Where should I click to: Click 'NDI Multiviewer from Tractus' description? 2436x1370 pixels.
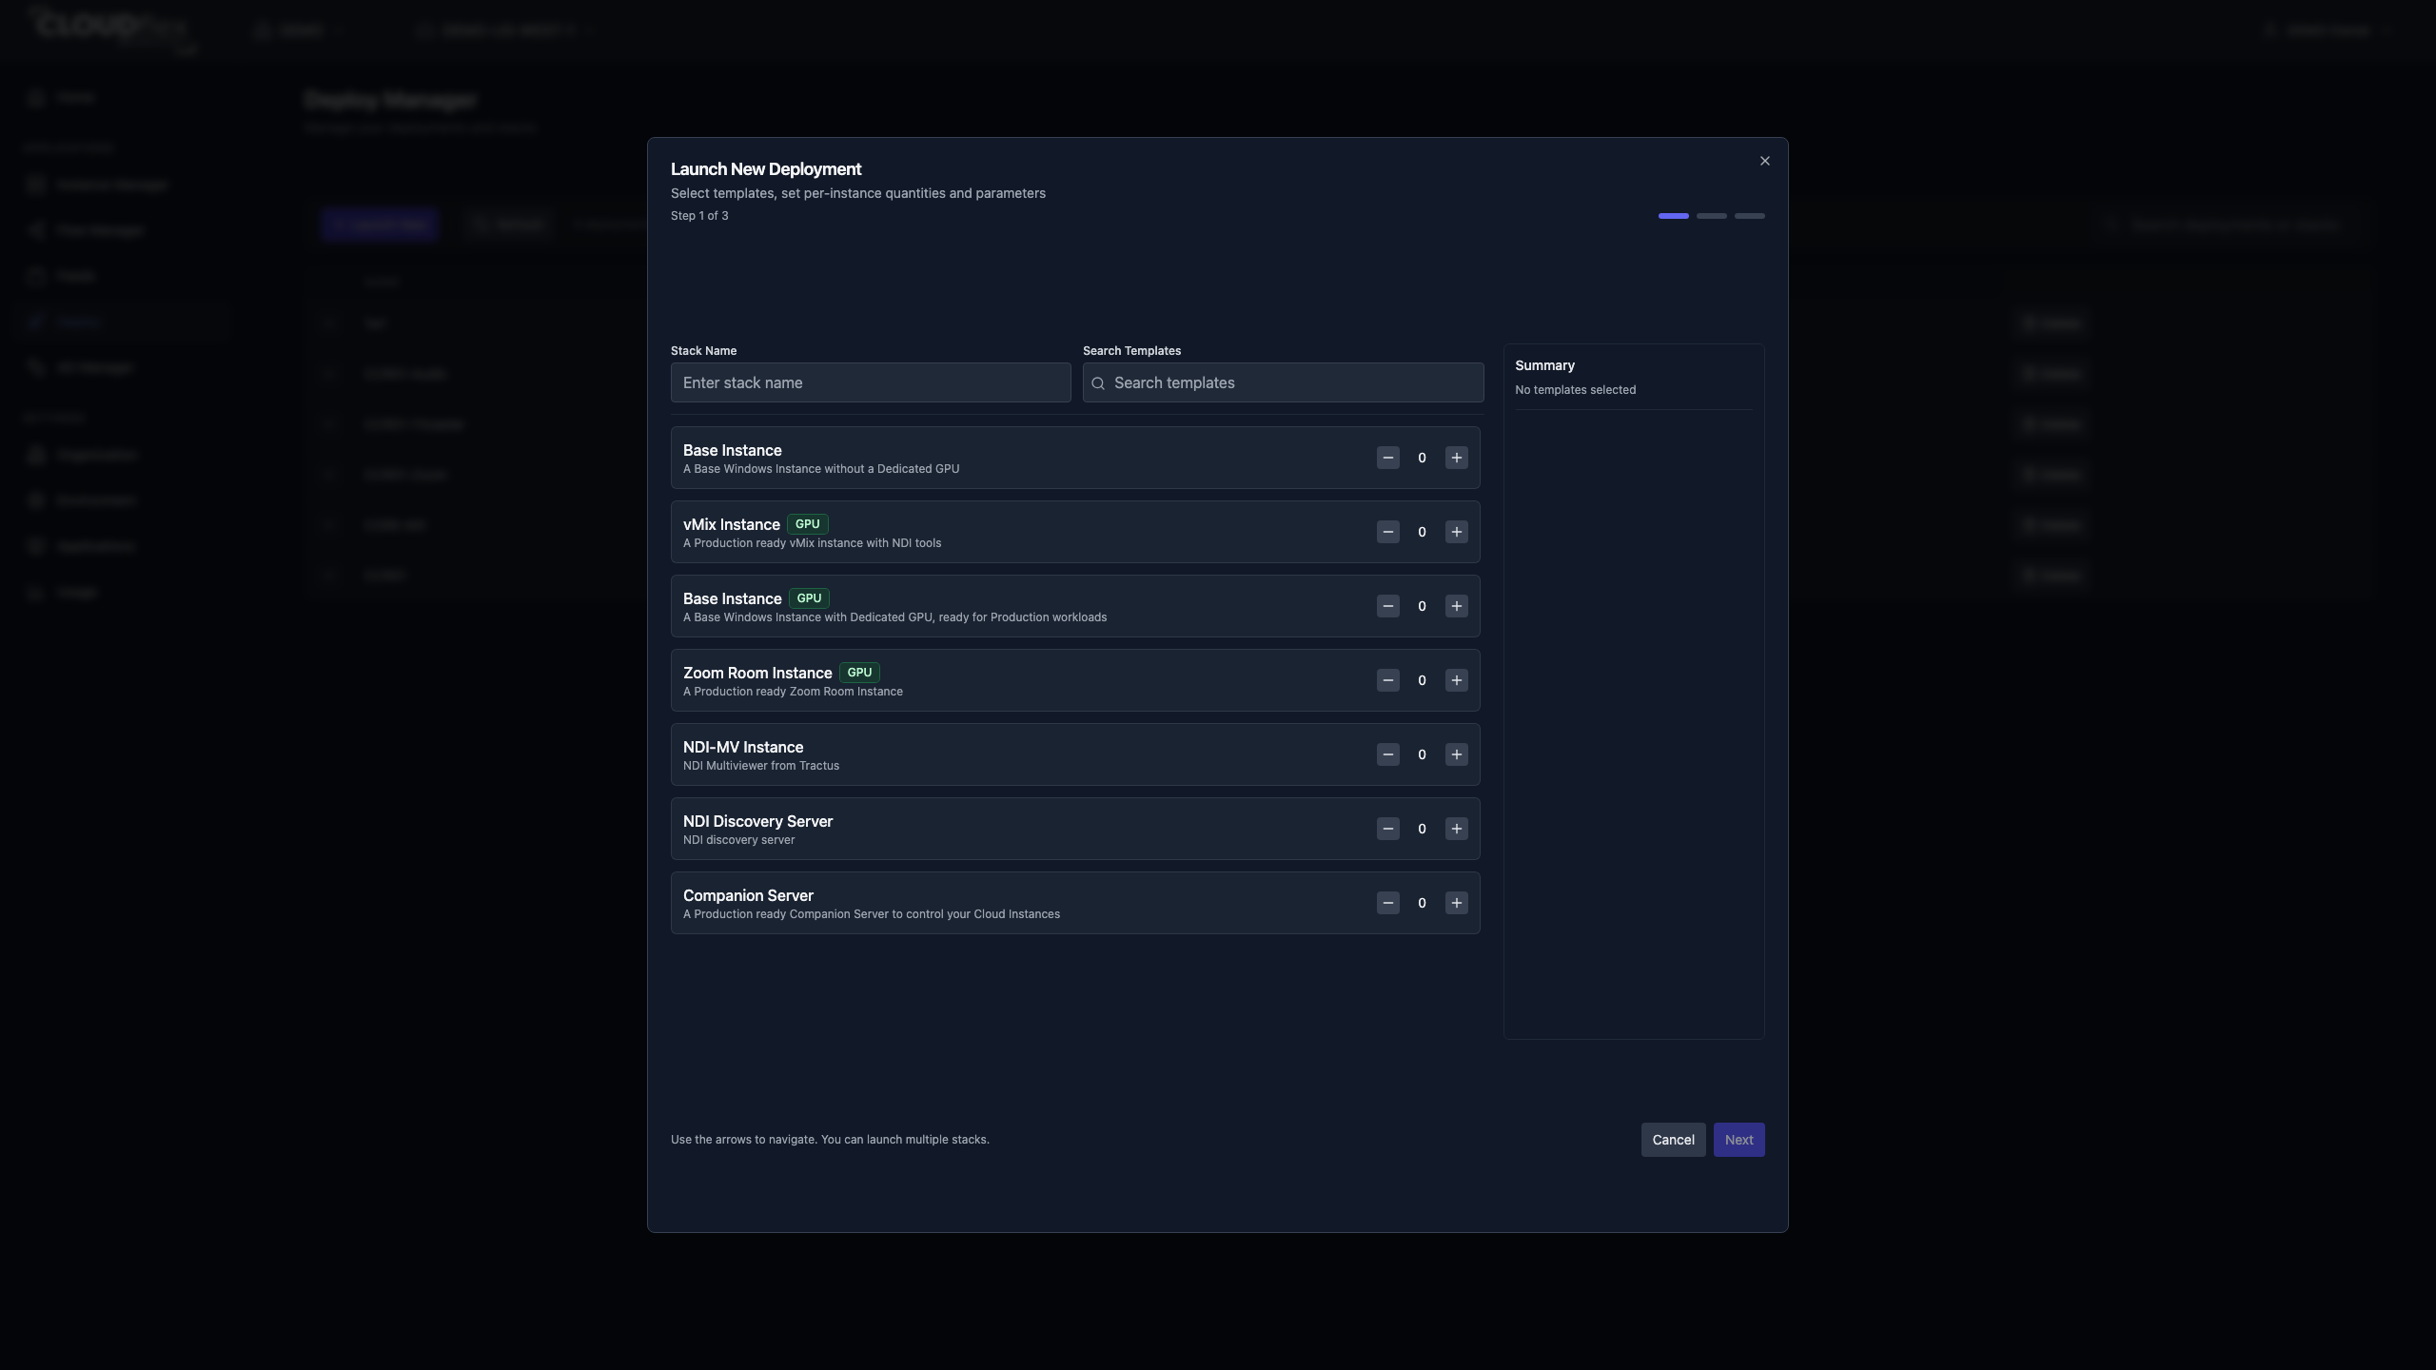coord(761,766)
